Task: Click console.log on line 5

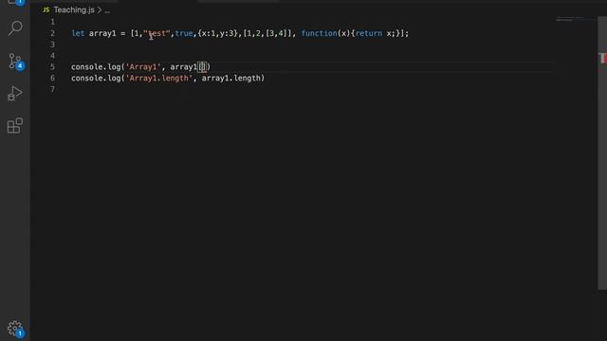Action: (x=96, y=67)
